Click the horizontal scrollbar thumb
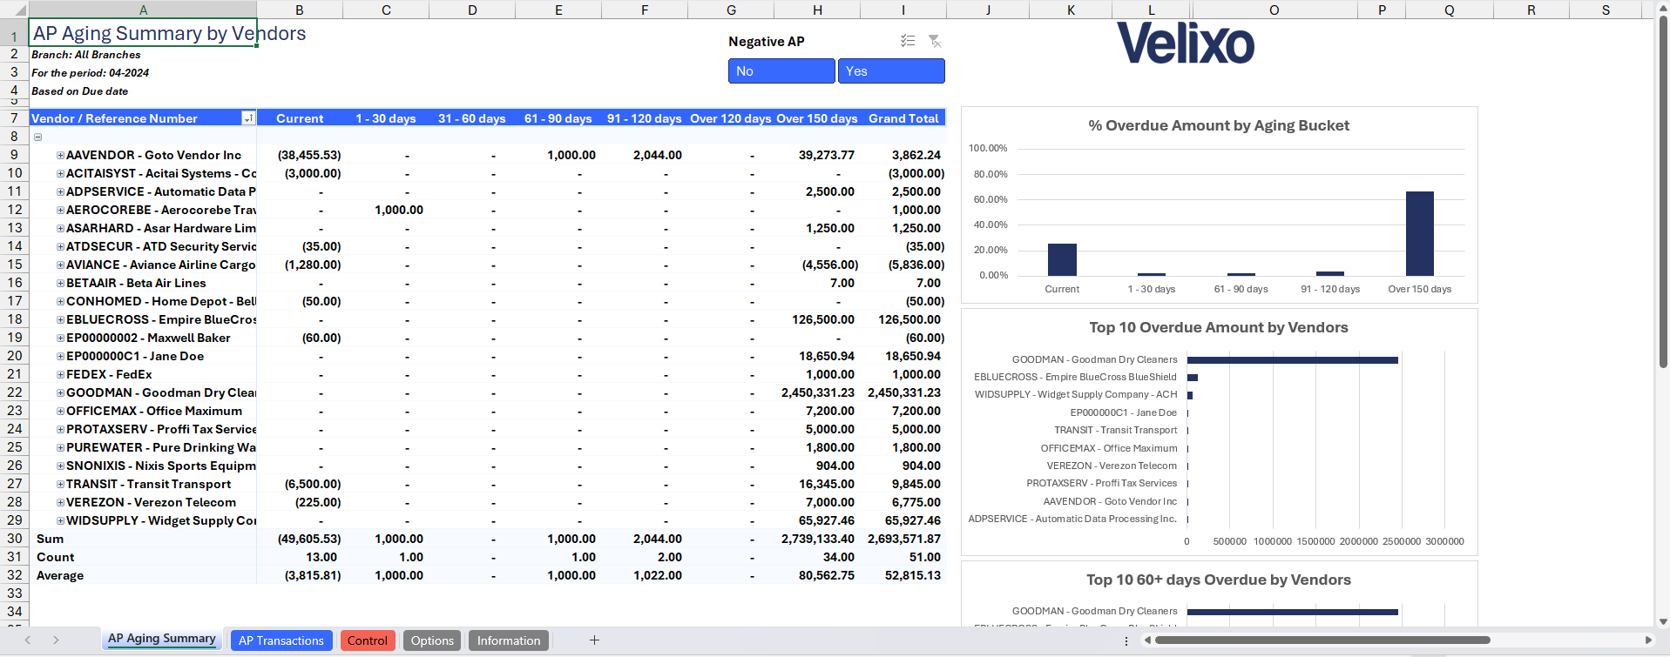 (1322, 640)
